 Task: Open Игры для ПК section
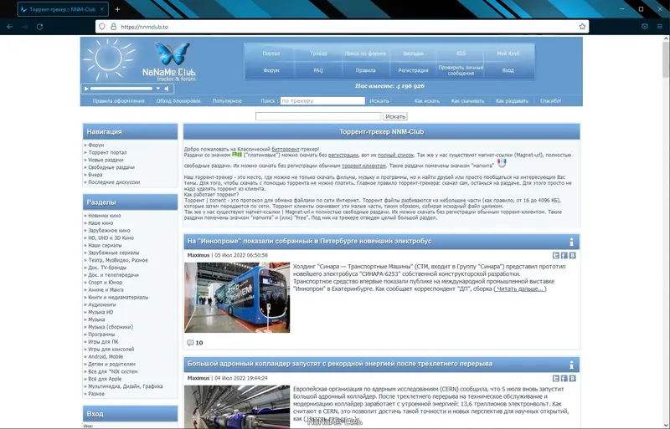(103, 342)
